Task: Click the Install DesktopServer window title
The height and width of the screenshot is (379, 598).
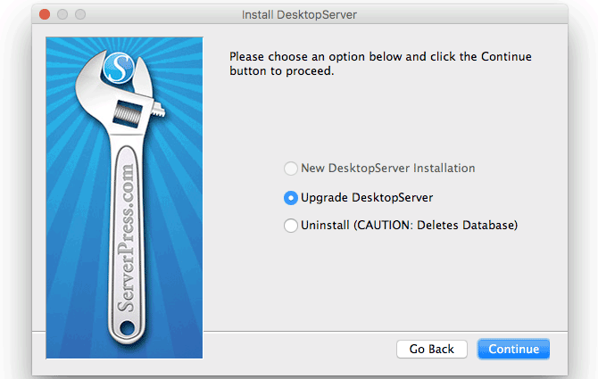Action: point(299,14)
